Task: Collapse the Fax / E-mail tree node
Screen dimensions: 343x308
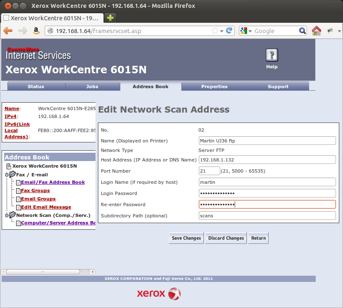Action: (x=6, y=175)
